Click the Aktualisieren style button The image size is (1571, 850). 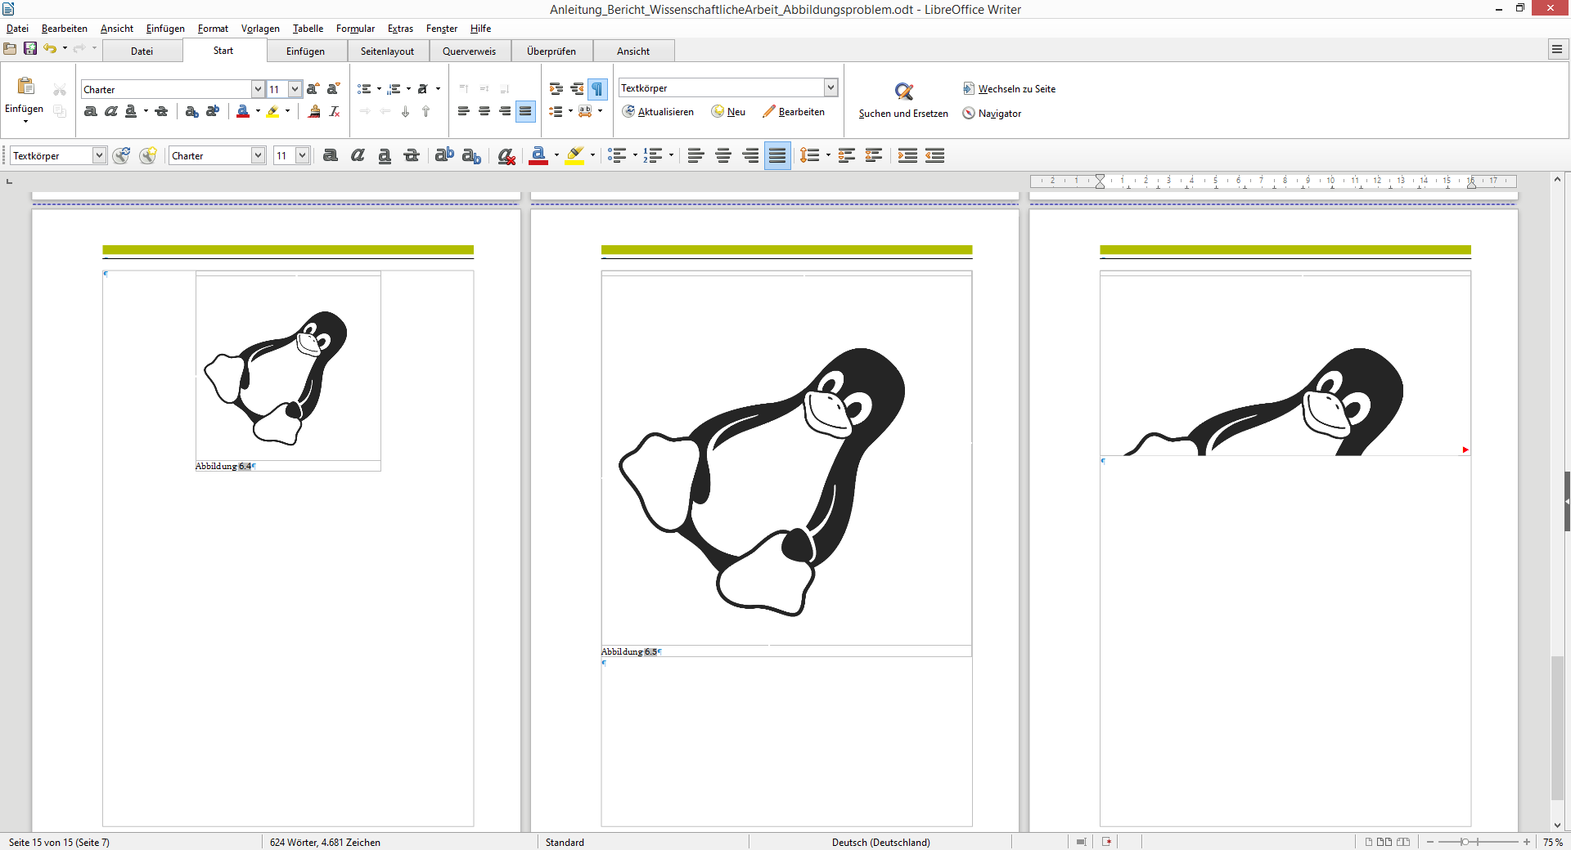(x=658, y=112)
